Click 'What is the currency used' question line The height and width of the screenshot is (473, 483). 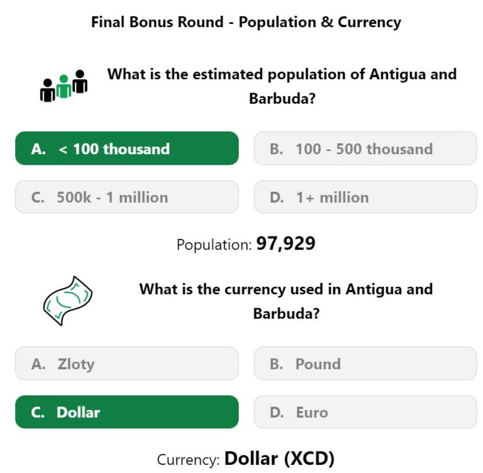pyautogui.click(x=286, y=289)
